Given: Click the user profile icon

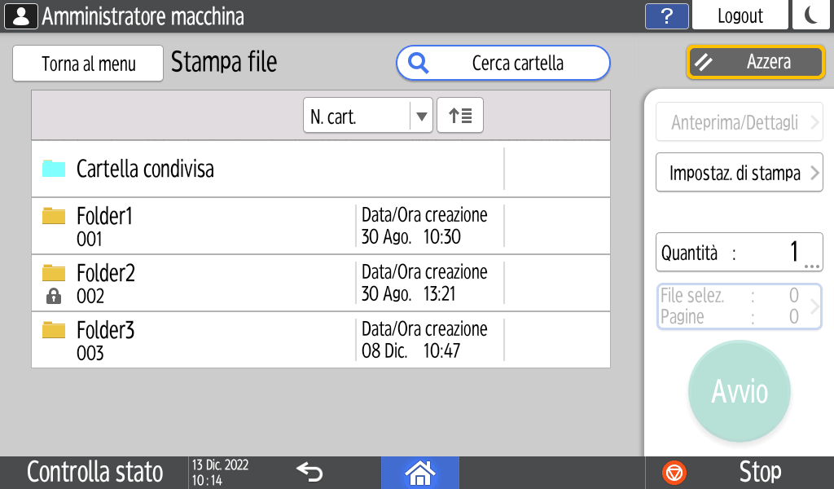Looking at the screenshot, I should pos(21,15).
